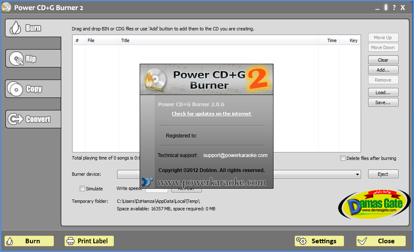Image resolution: width=414 pixels, height=252 pixels.
Task: Click checkmark icon on Close button
Action: [x=363, y=241]
